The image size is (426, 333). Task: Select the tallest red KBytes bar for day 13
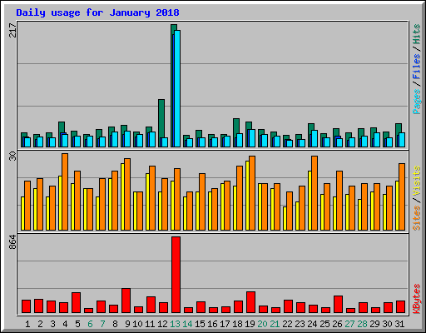pos(176,275)
